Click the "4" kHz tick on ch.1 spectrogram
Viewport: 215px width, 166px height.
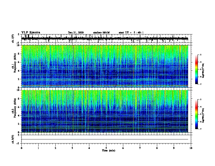19,71
